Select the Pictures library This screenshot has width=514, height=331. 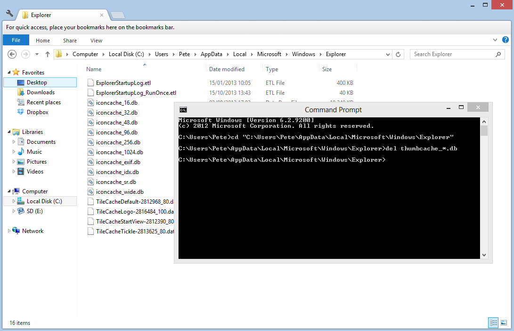(x=37, y=161)
